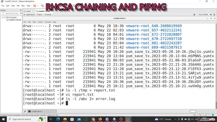Open VMware Help menu

click(28, 6)
